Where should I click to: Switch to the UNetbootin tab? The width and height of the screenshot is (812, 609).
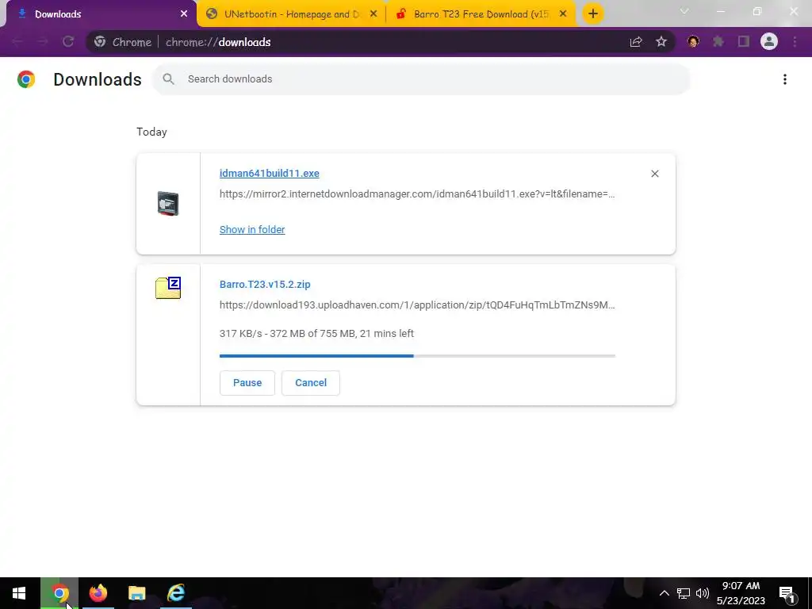coord(291,14)
